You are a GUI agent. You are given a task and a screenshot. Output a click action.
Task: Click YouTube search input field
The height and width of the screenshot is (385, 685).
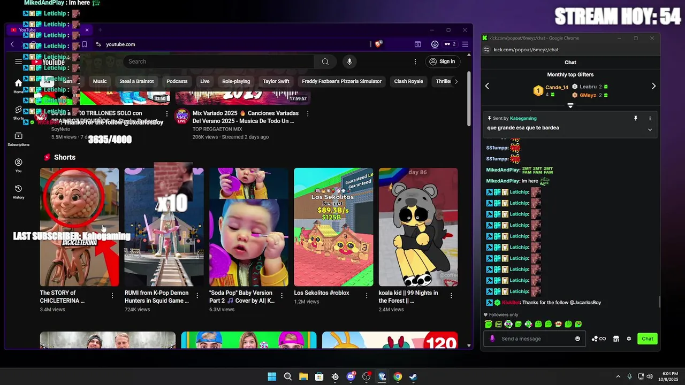point(219,61)
